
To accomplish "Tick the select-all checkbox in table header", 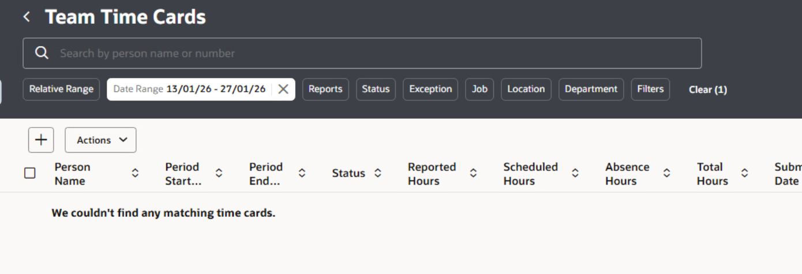I will (30, 173).
